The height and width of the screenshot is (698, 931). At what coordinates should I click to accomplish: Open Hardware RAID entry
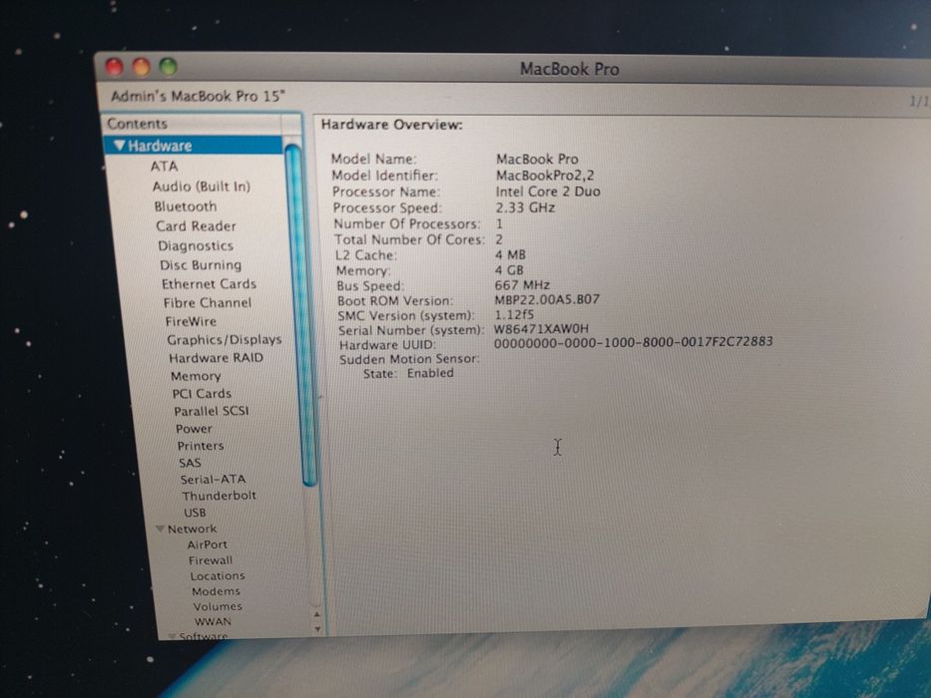click(217, 358)
